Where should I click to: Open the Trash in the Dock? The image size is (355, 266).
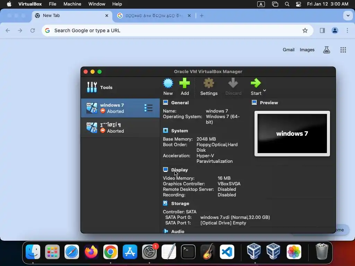(322, 251)
